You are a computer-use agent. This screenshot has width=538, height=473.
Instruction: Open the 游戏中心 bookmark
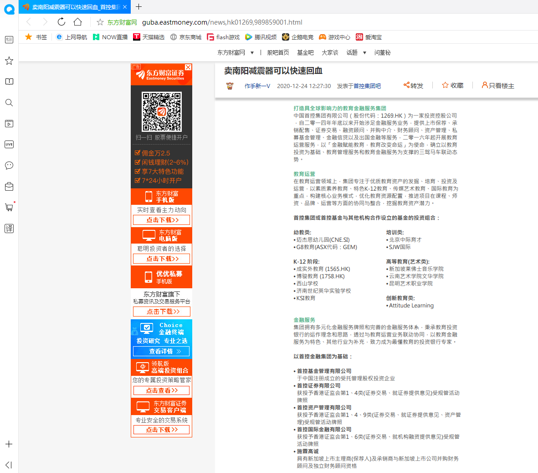(x=334, y=37)
